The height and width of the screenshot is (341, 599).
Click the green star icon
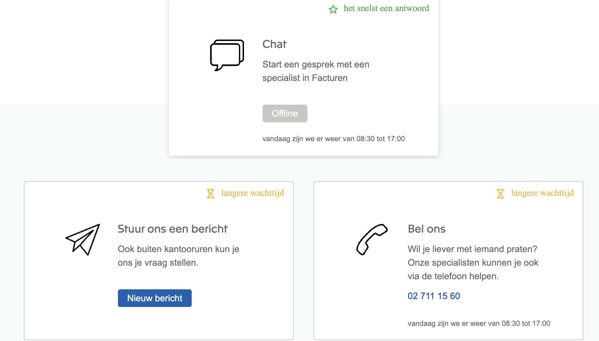click(333, 9)
